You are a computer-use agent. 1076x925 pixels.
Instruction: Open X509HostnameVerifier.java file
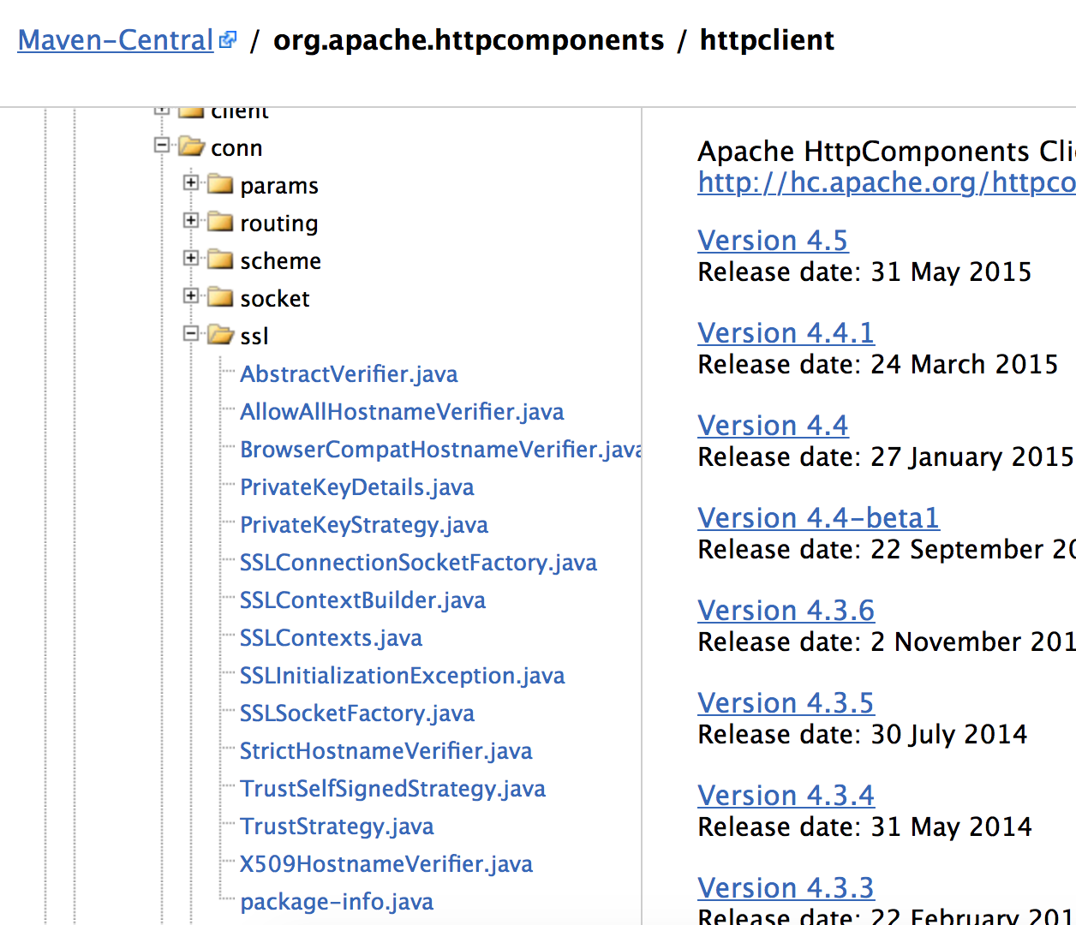click(386, 864)
